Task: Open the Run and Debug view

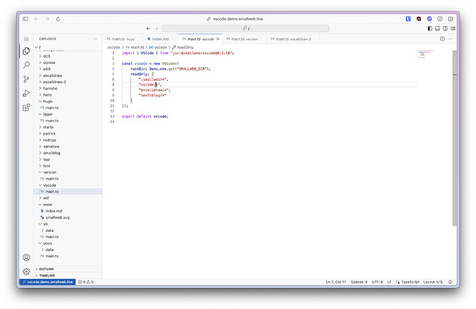Action: 26,93
